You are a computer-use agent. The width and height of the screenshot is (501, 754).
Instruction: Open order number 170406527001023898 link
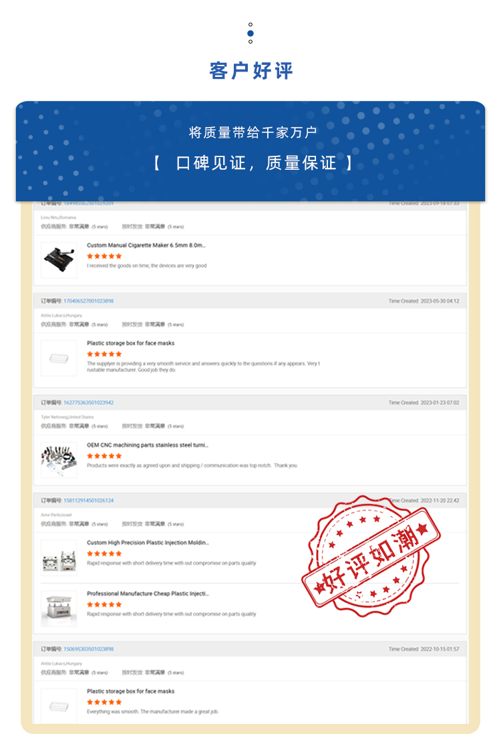point(88,301)
